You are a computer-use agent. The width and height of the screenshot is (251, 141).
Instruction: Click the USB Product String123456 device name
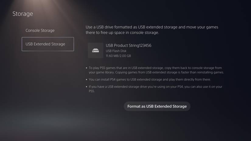pyautogui.click(x=128, y=45)
